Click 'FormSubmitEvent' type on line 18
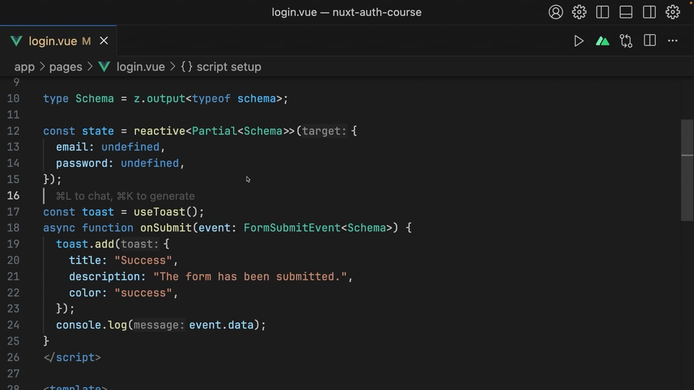This screenshot has width=694, height=390. point(292,228)
